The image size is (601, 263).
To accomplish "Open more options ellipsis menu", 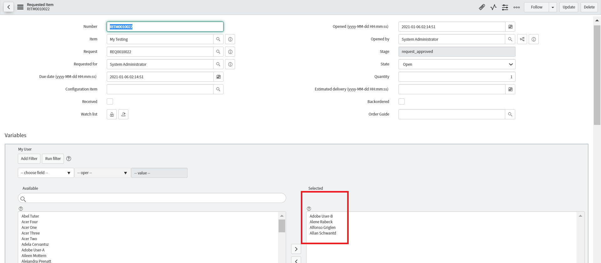I will pos(516,7).
